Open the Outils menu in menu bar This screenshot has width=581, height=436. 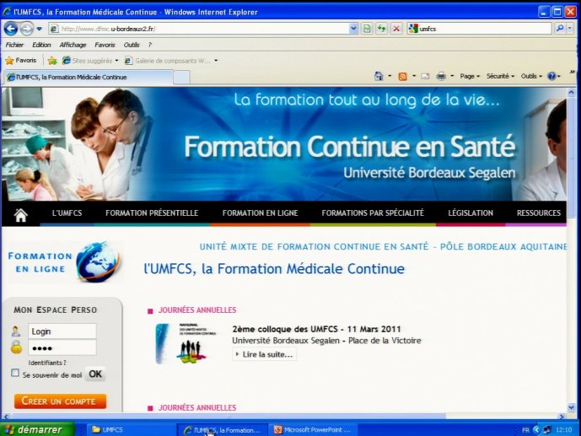132,45
